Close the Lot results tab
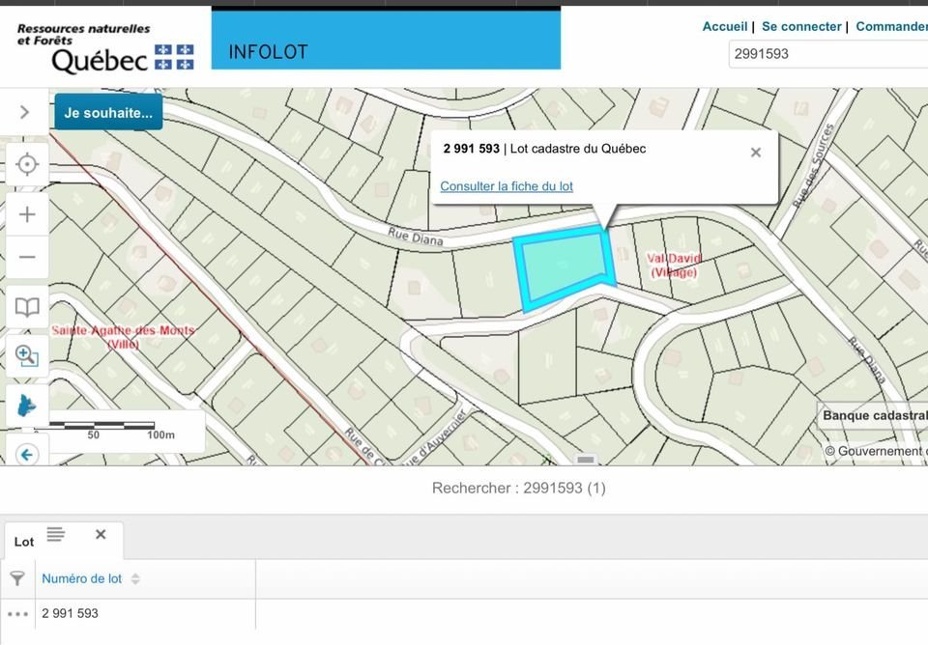 101,534
